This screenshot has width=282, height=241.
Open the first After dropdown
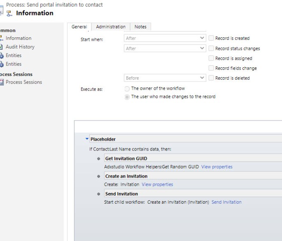pos(165,38)
